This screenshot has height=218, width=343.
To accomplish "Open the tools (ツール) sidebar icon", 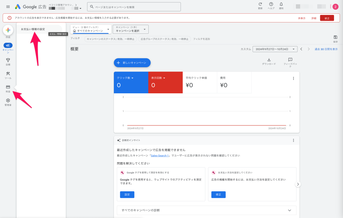I will tap(8, 74).
